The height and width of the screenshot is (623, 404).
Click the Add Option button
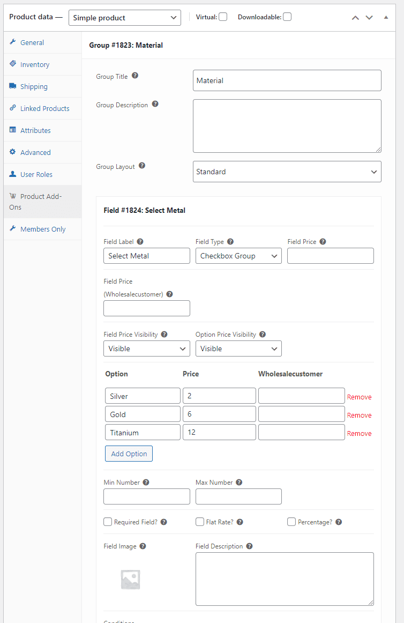129,454
